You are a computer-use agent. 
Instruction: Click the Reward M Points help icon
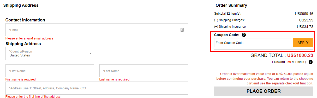[x=310, y=62]
